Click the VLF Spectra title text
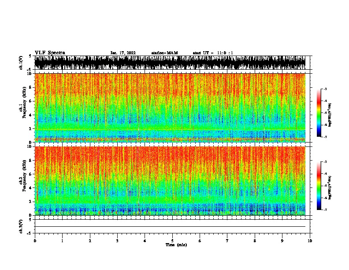Screen dimensions: 349x270 (50, 53)
